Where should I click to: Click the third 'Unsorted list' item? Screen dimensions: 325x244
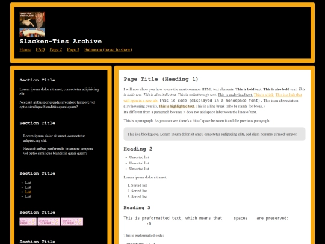(x=139, y=169)
